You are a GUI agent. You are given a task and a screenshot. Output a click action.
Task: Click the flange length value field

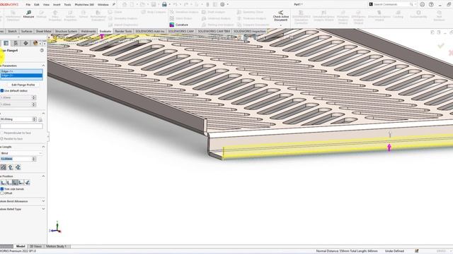16,159
